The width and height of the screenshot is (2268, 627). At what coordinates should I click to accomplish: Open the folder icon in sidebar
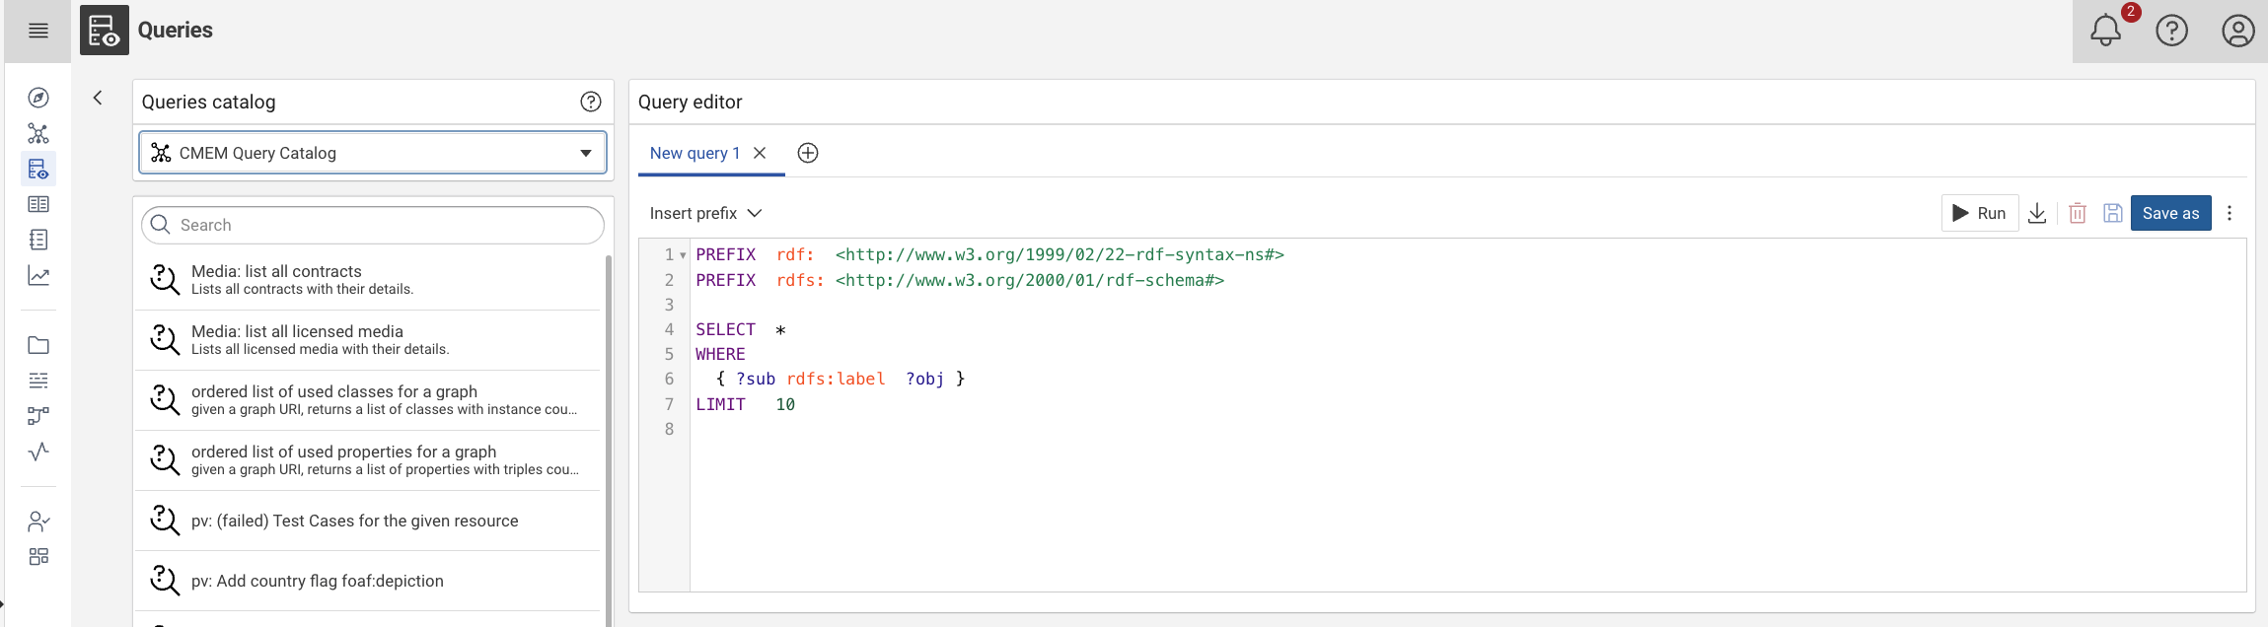[38, 345]
